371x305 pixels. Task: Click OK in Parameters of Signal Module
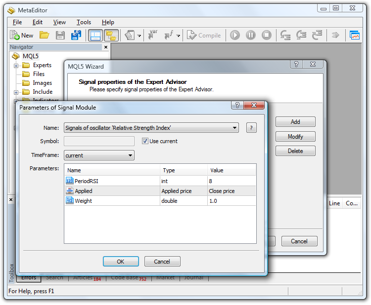point(121,262)
